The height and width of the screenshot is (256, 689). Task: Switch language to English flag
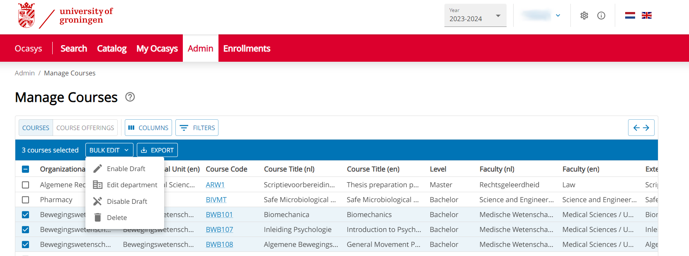(646, 16)
